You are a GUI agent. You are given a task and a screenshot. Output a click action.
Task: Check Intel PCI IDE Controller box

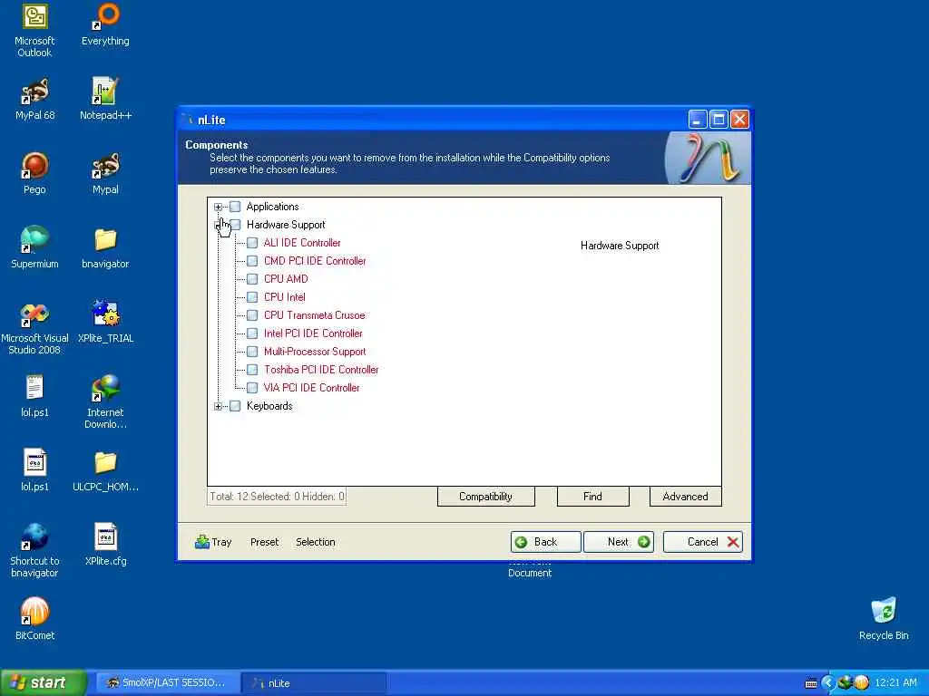click(x=252, y=333)
